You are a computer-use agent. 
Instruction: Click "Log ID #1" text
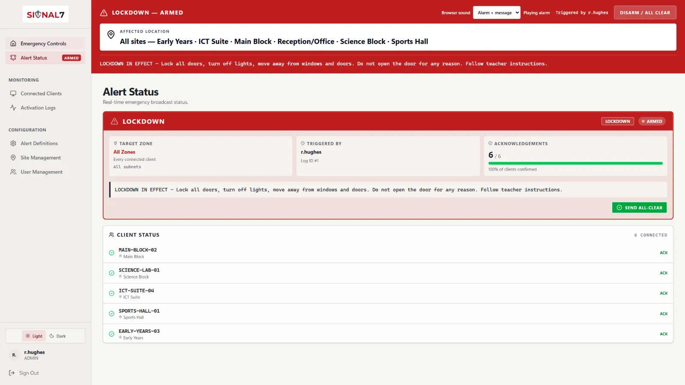tap(310, 161)
